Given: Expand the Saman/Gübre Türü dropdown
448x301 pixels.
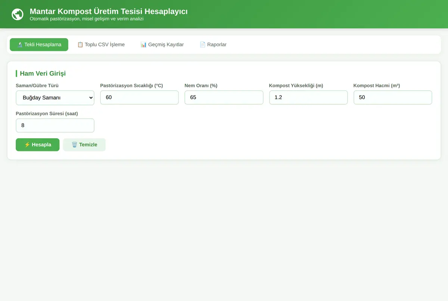Looking at the screenshot, I should [x=55, y=97].
